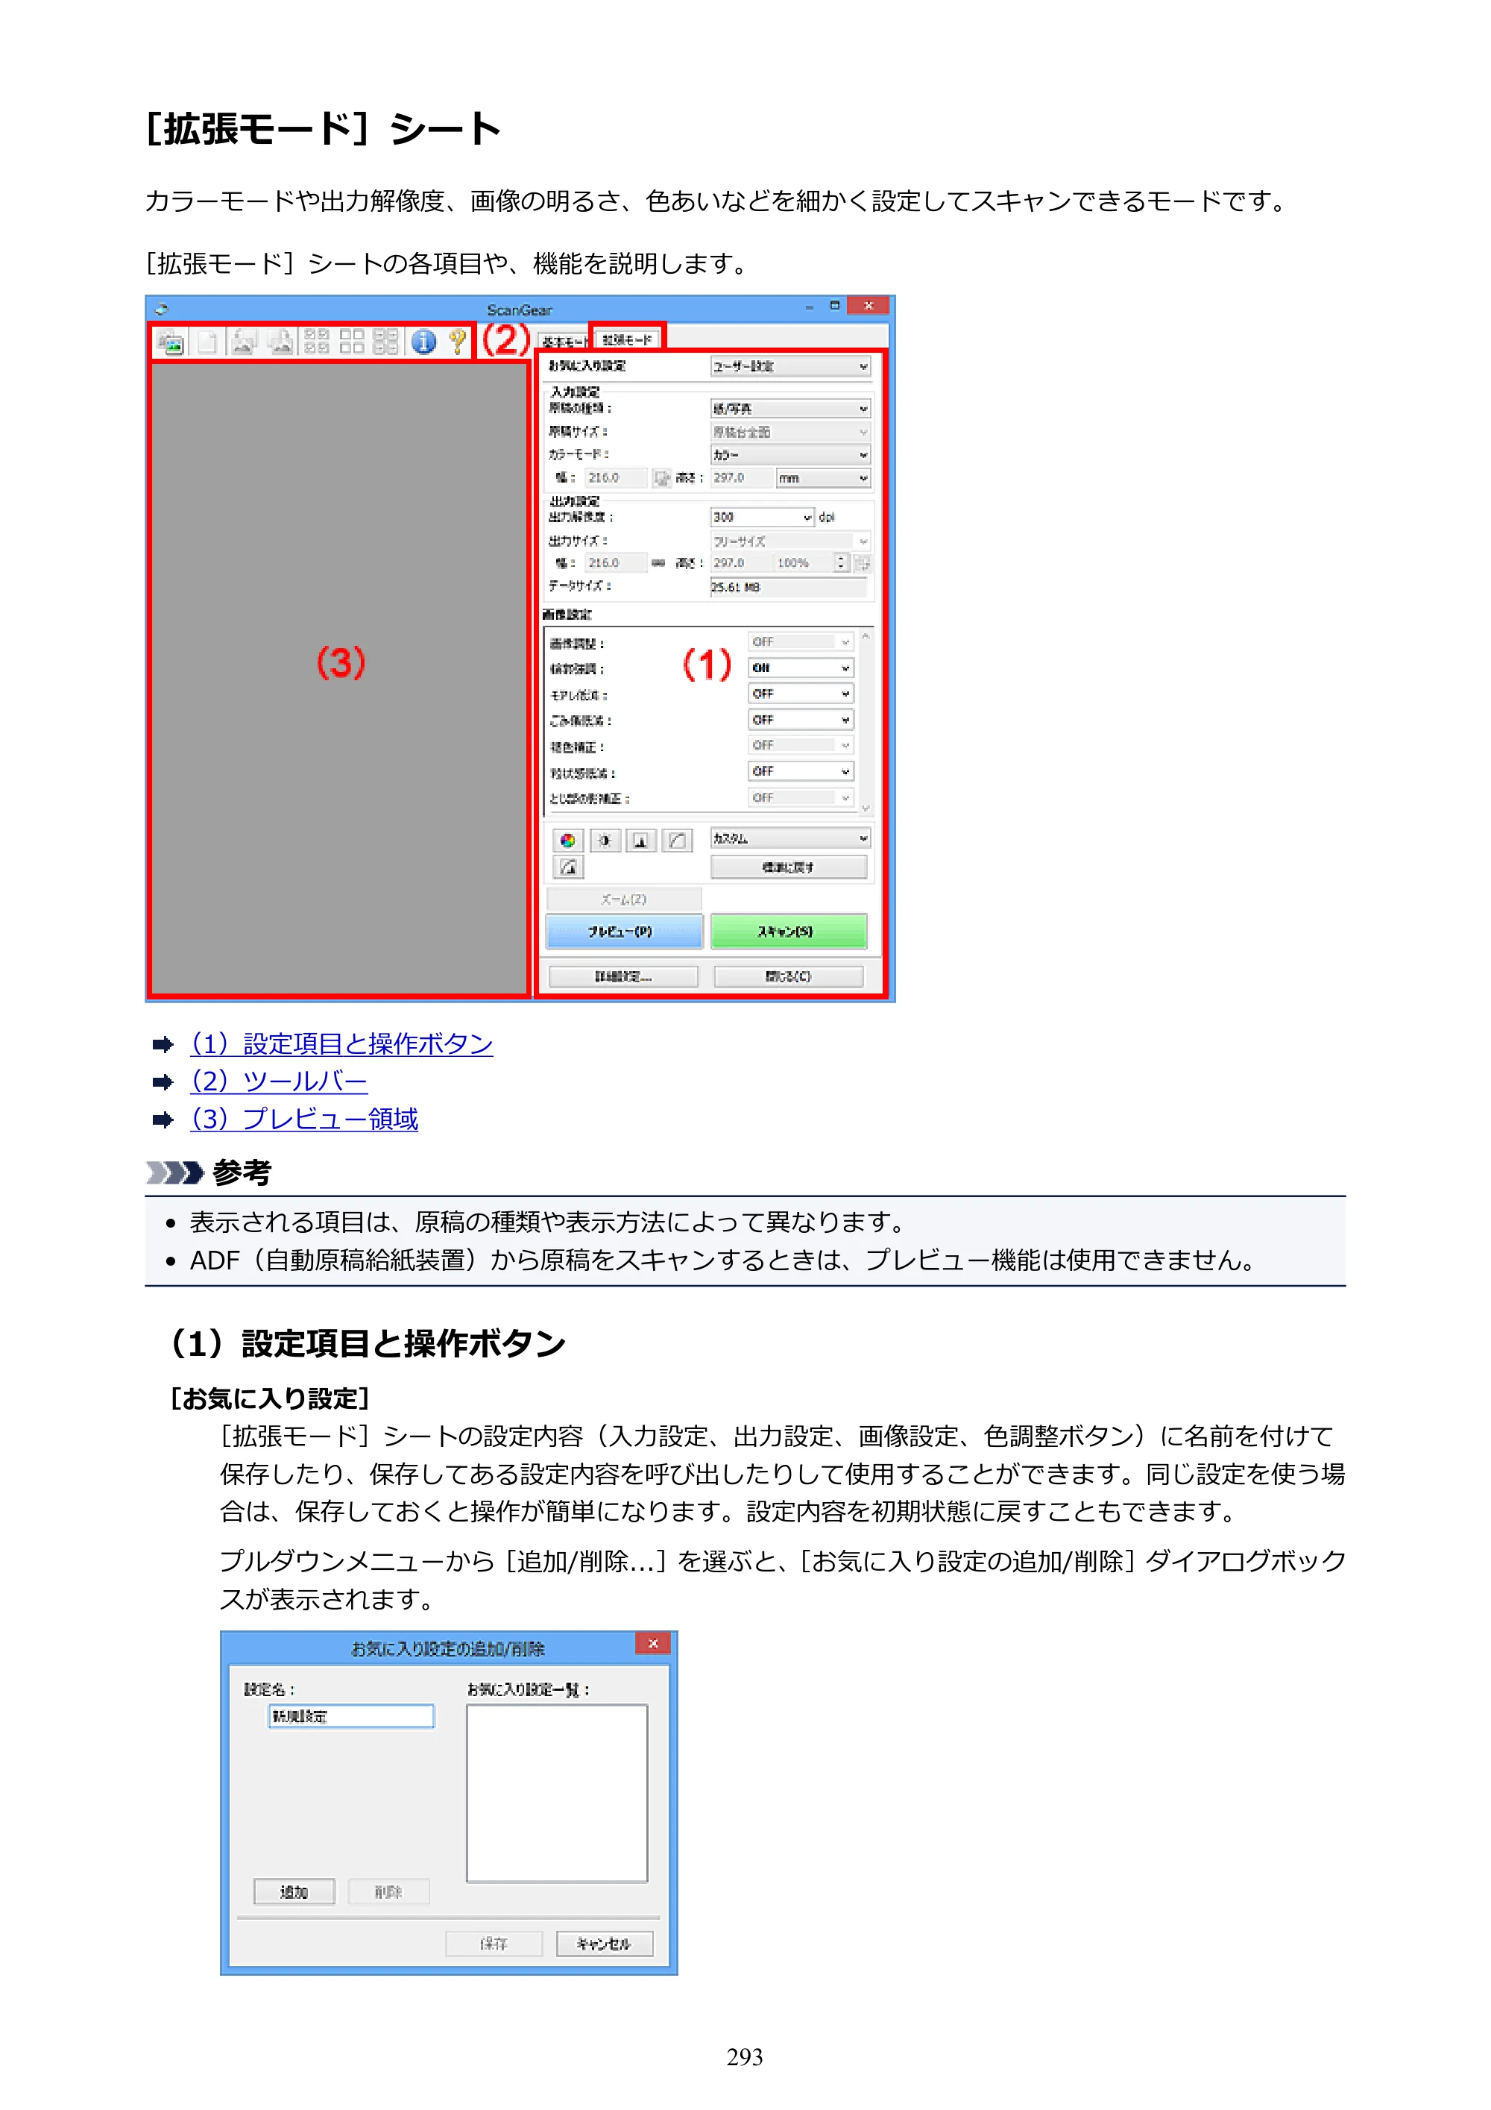Screen dimensions: 1491x2110
Task: Click the 詳細設定... button
Action: click(622, 976)
